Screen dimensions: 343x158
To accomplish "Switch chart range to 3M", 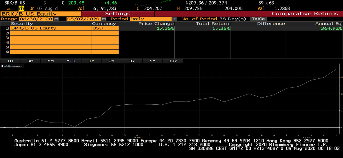I will 30,61.
